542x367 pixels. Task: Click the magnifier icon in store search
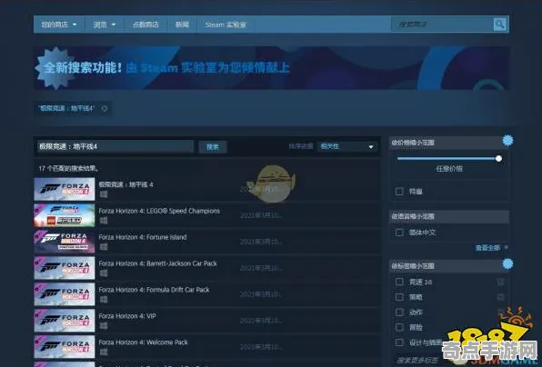click(x=500, y=25)
